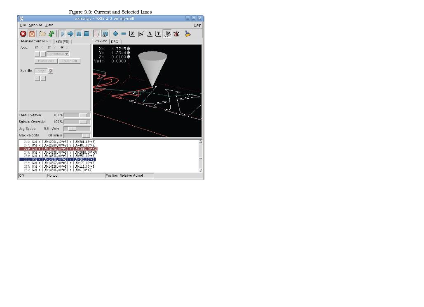Select G-code line 250
Viewport: 424px width, 307px height.
59,156
